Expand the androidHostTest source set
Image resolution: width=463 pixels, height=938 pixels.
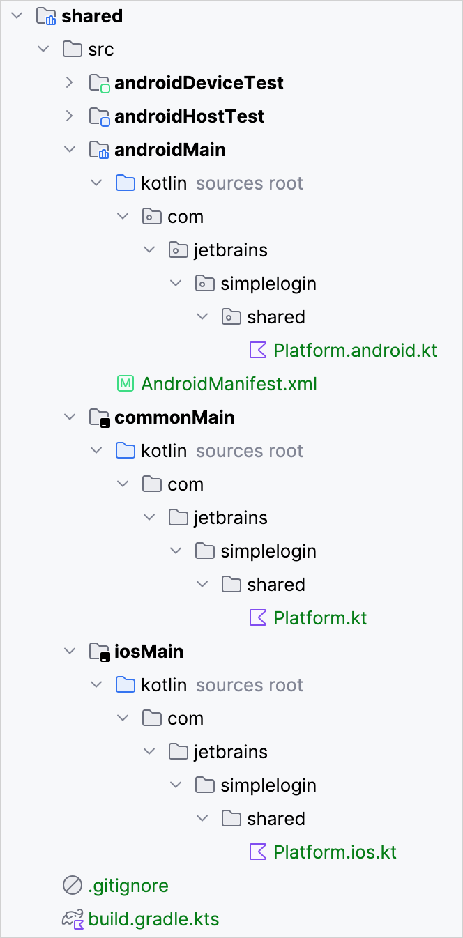click(x=69, y=116)
